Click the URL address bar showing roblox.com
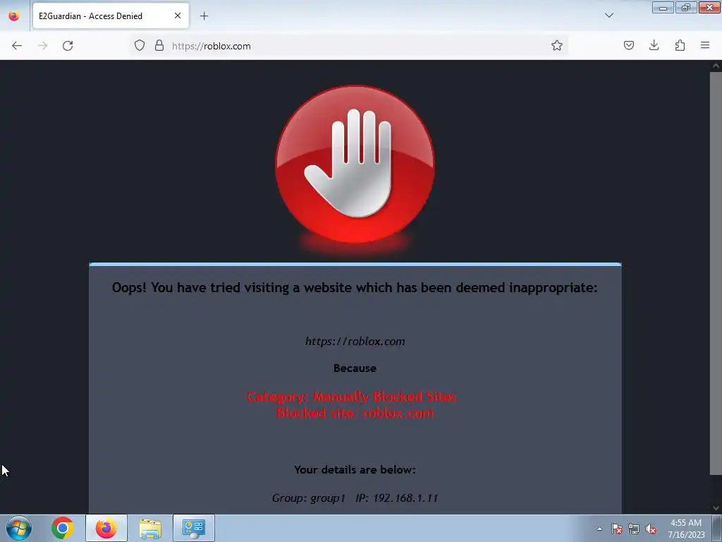722x542 pixels. pyautogui.click(x=349, y=46)
